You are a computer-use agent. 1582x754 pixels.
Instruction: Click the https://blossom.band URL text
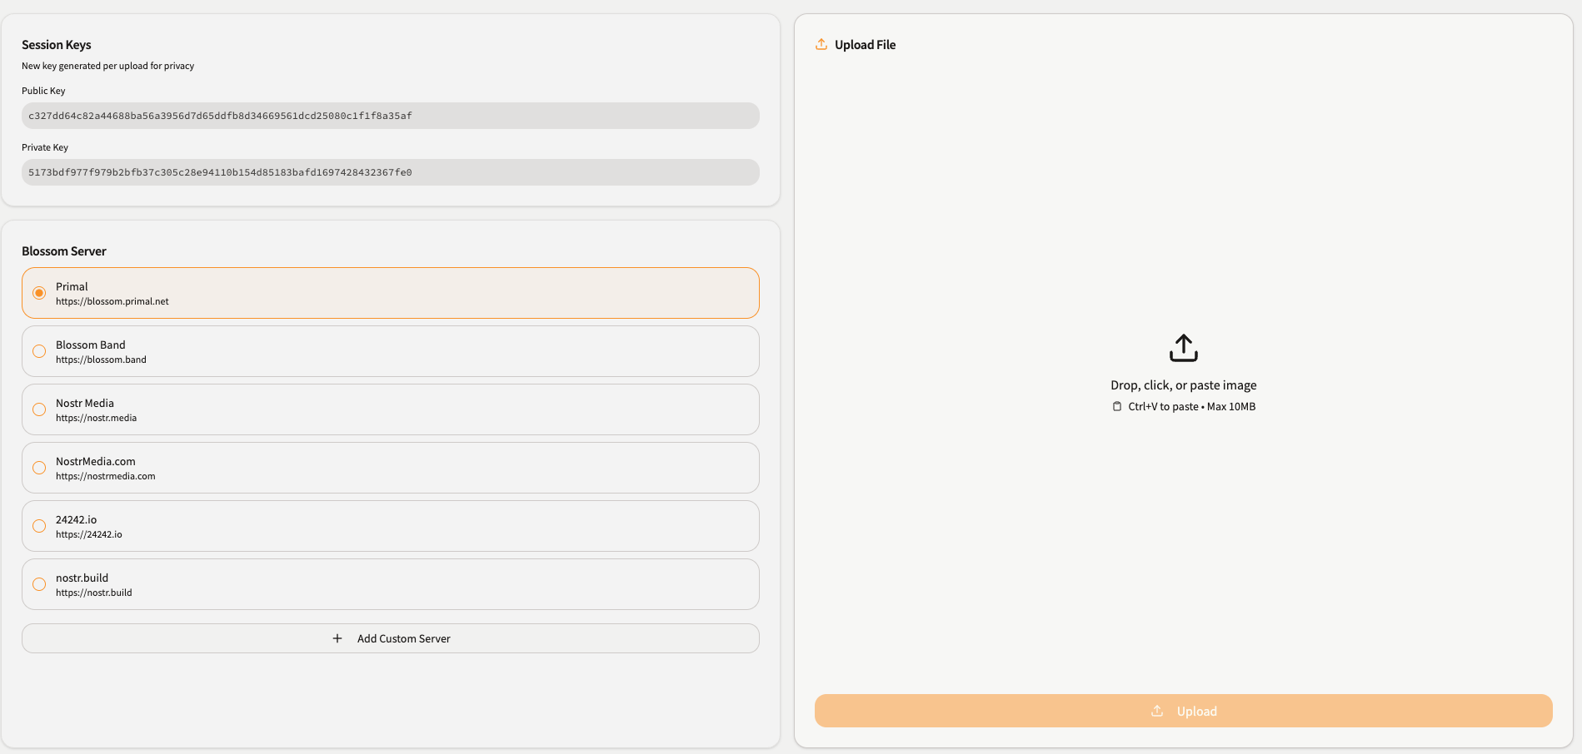[101, 360]
